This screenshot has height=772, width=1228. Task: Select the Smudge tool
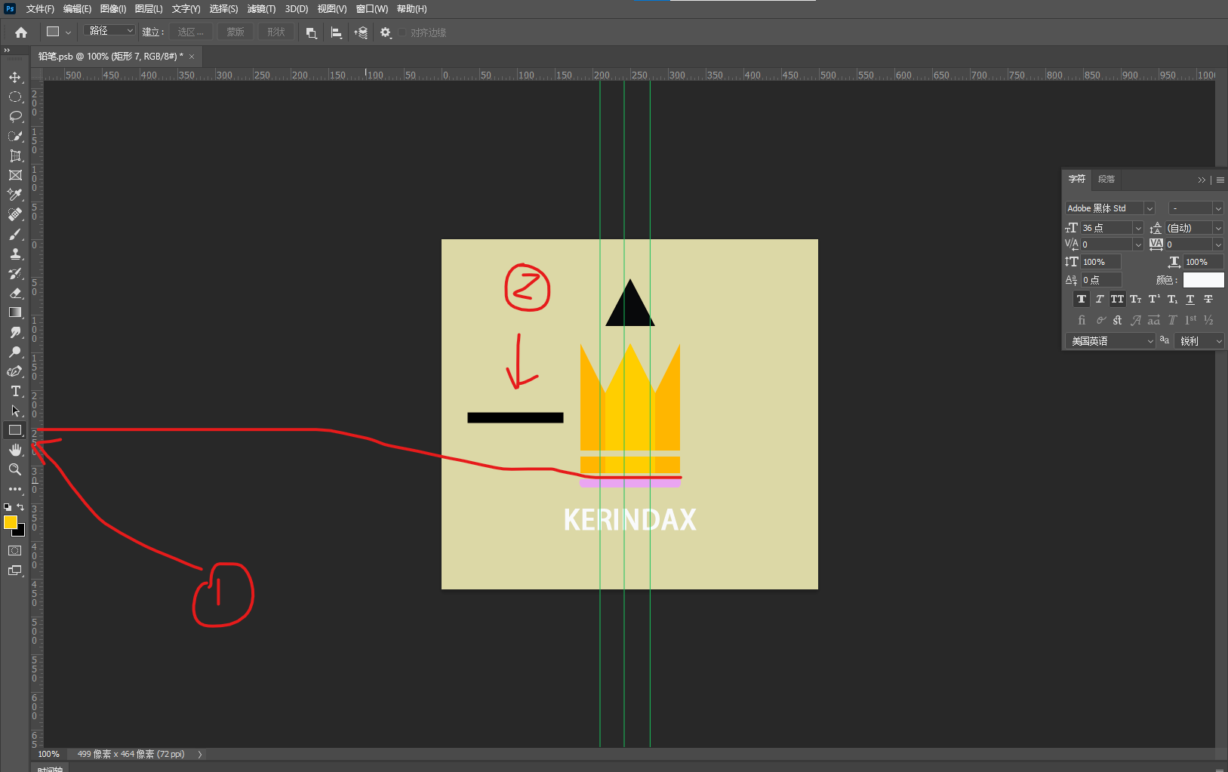(x=15, y=332)
